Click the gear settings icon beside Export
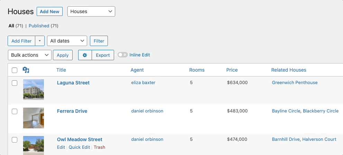This screenshot has width=343, height=155. 85,55
